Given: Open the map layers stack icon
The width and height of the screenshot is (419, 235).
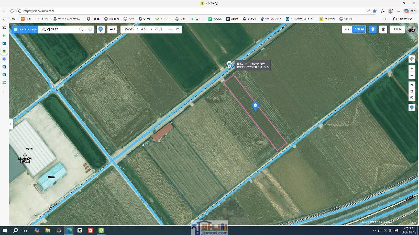Looking at the screenshot, I should (383, 30).
